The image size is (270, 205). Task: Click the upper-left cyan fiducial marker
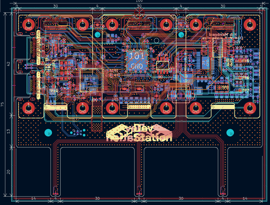click(x=98, y=35)
